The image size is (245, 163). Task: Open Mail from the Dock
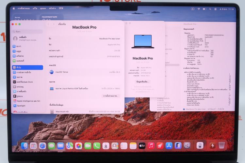pyautogui.click(x=60, y=146)
